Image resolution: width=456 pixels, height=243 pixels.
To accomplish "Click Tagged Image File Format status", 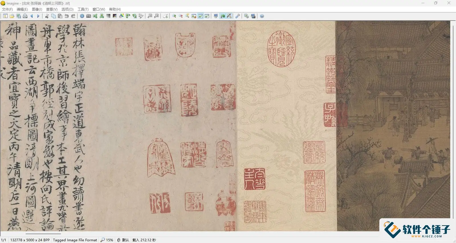I will click(75, 240).
